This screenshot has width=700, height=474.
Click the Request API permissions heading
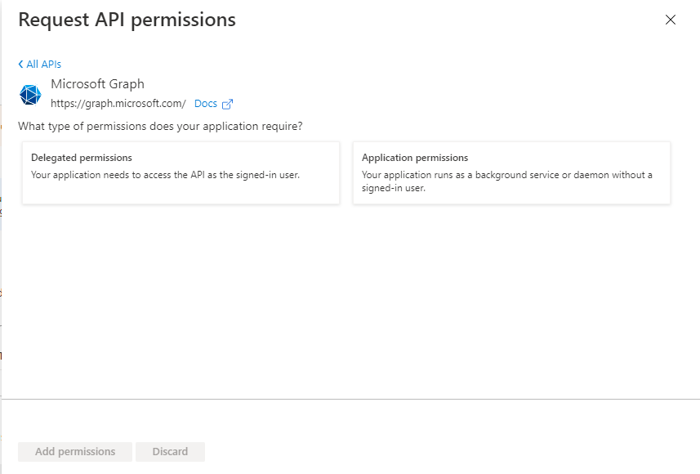127,20
